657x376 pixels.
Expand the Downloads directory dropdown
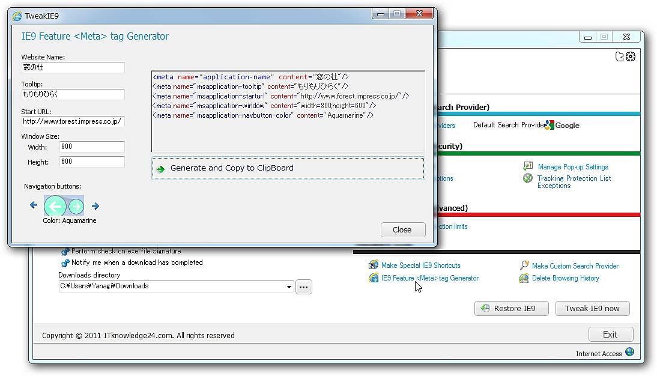point(289,287)
